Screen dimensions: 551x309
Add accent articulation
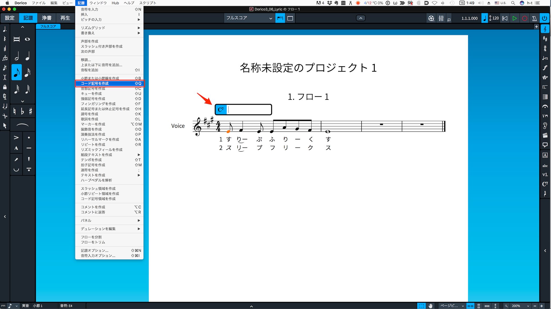tap(16, 138)
